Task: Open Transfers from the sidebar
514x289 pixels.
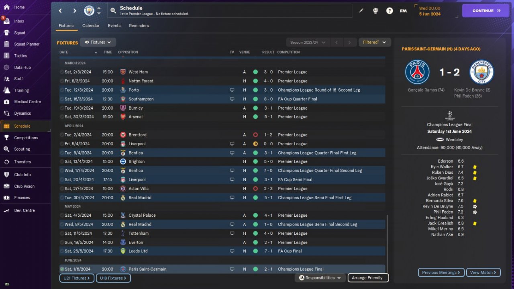Action: tap(25, 162)
